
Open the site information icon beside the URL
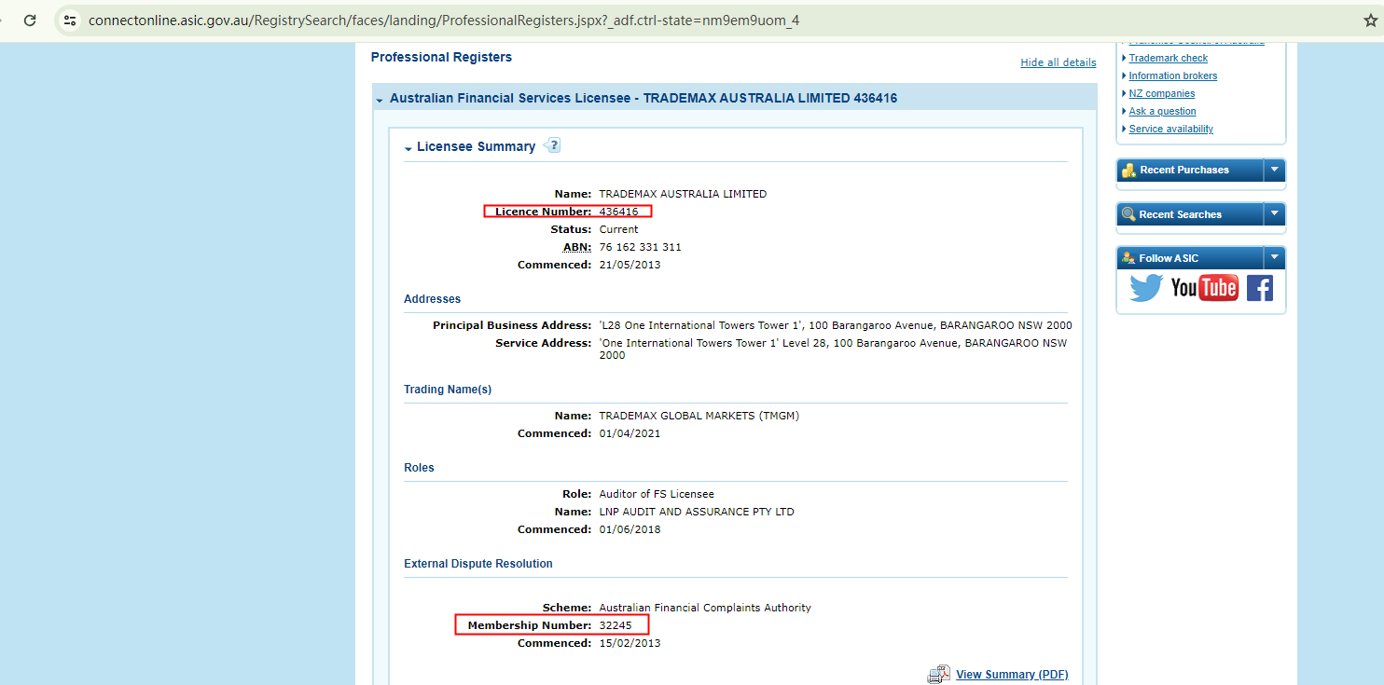[x=70, y=21]
